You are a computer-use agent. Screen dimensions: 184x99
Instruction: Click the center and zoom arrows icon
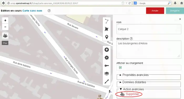106,81
